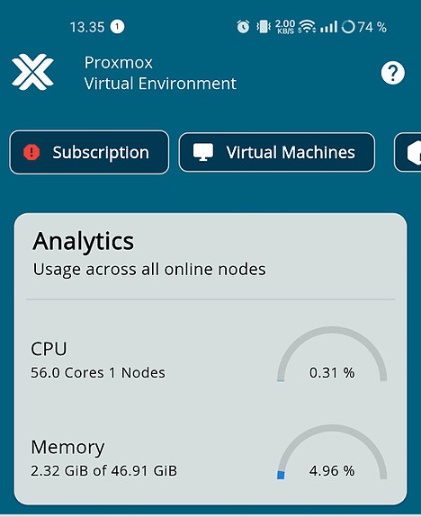This screenshot has width=421, height=517.
Task: Tap the vibrate mode status icon
Action: point(264,27)
